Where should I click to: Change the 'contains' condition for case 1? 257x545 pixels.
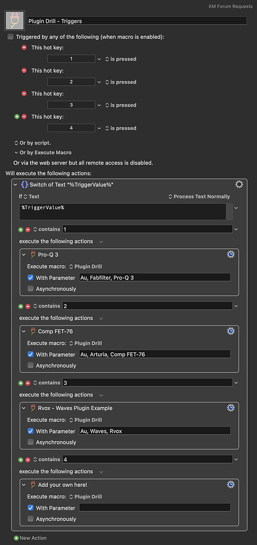47,229
